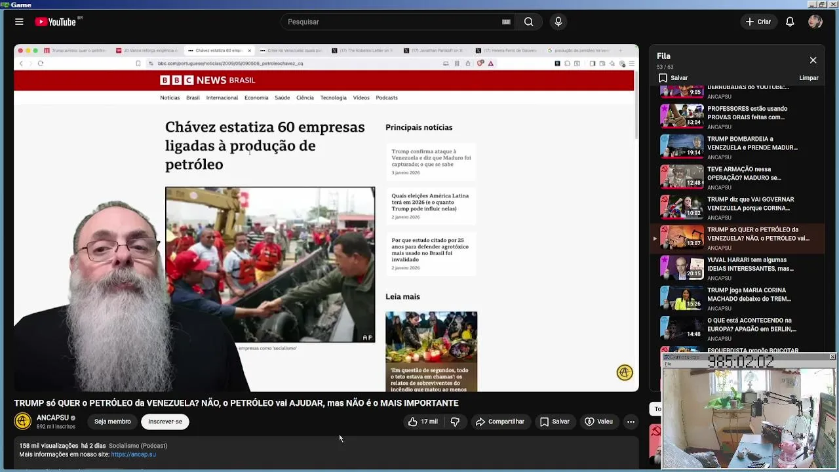Open the more actions three-dot menu
This screenshot has width=839, height=472.
tap(631, 422)
